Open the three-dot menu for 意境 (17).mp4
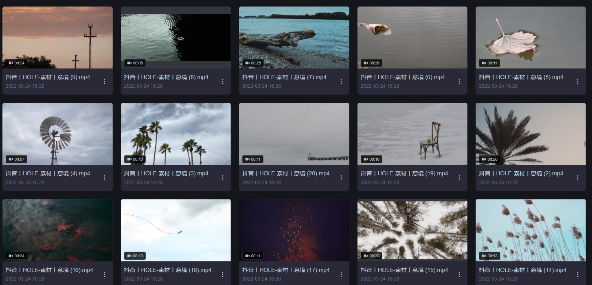Screen dimensions: 592x285 (341, 274)
